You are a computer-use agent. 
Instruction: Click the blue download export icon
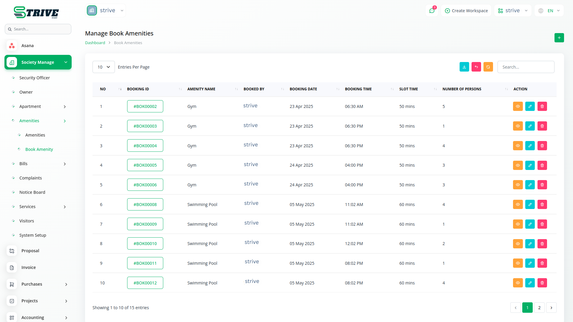464,67
